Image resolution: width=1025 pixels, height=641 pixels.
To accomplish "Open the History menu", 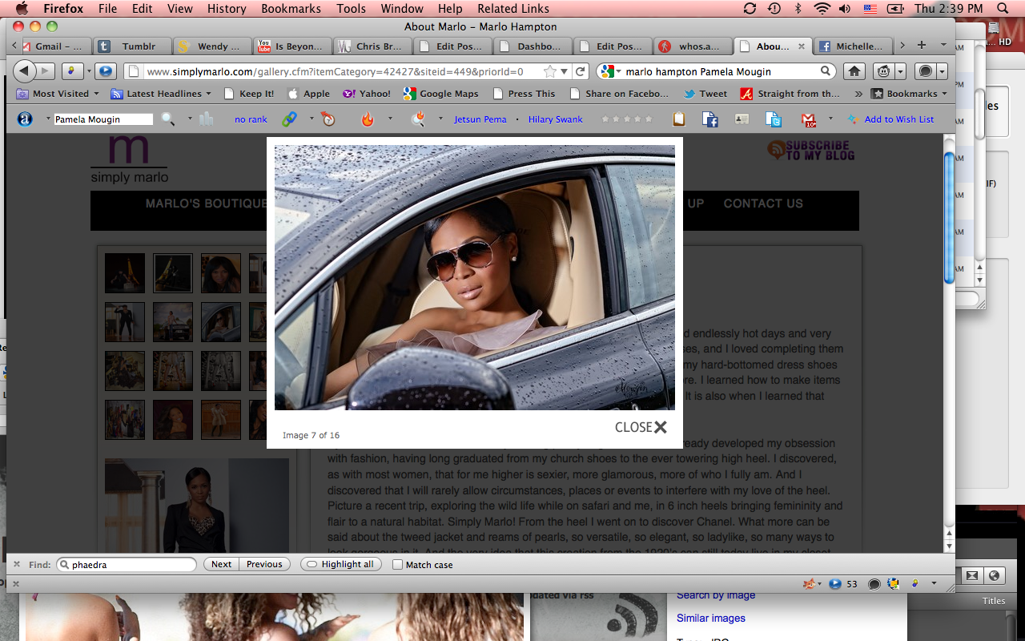I will [x=226, y=9].
